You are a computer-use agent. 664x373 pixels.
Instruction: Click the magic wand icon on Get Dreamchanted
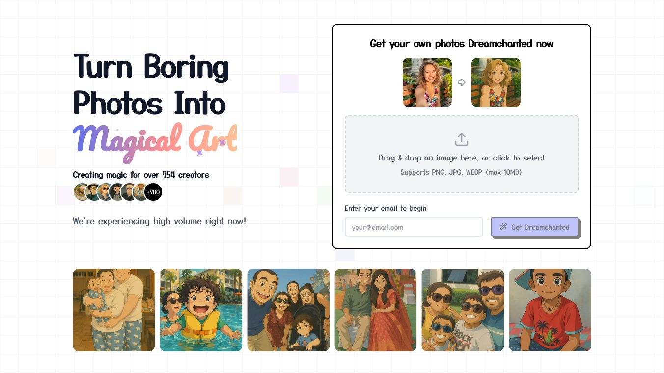(x=503, y=227)
